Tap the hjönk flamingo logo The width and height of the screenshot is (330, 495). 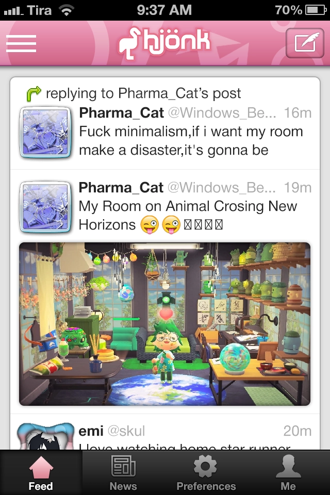click(x=164, y=43)
